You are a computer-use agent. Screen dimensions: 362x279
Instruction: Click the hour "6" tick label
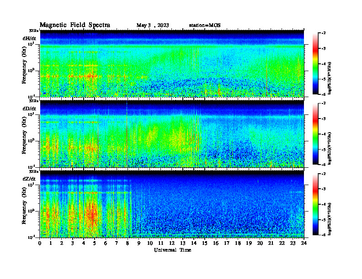click(x=106, y=243)
